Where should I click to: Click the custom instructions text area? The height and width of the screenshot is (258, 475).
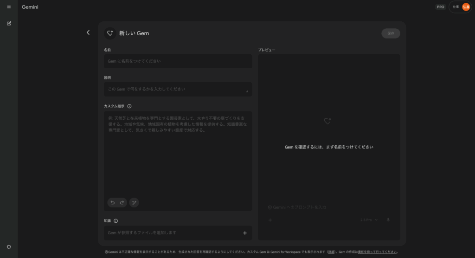tap(178, 158)
